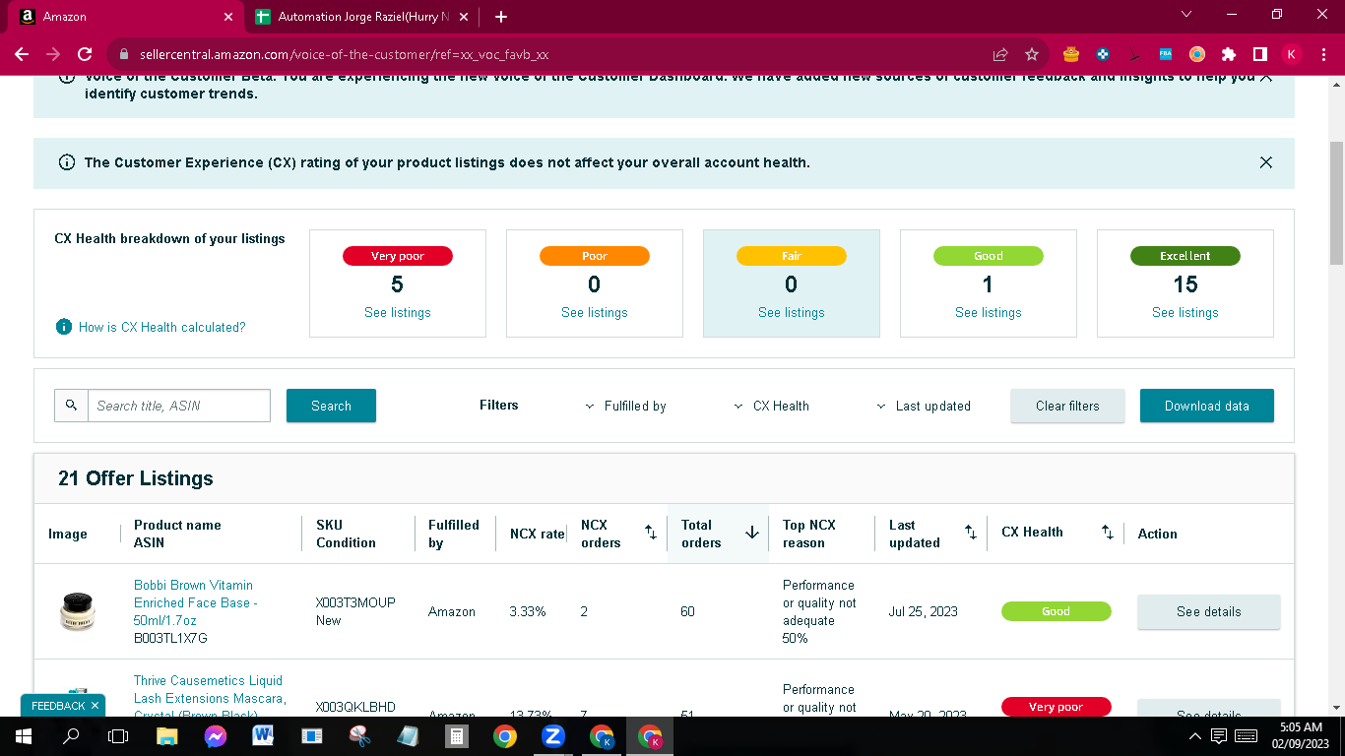Click the Clear filters button

1067,406
